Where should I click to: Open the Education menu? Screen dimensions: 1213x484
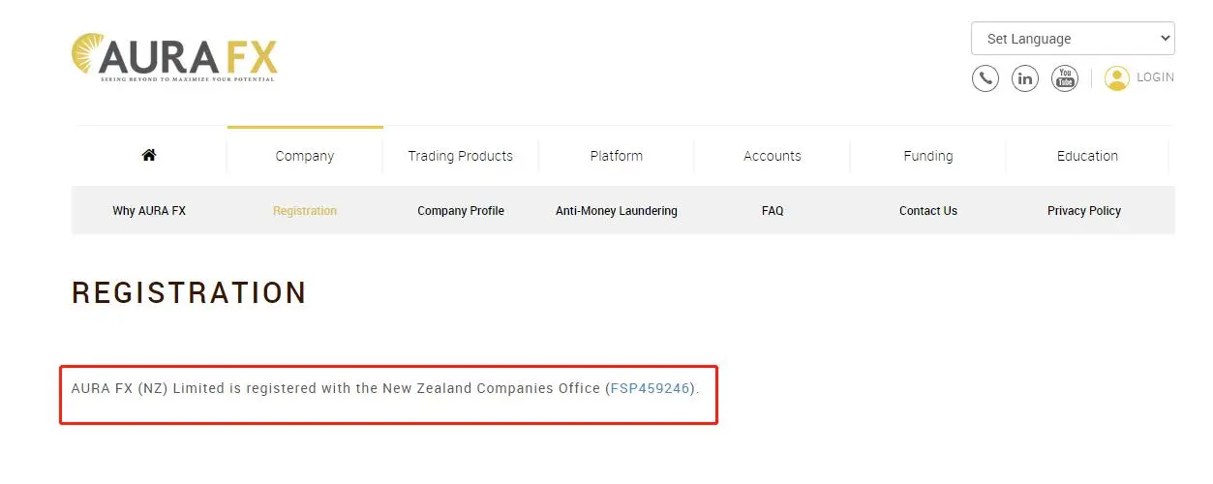1087,156
